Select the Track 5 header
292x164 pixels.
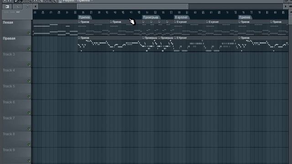tap(16, 92)
